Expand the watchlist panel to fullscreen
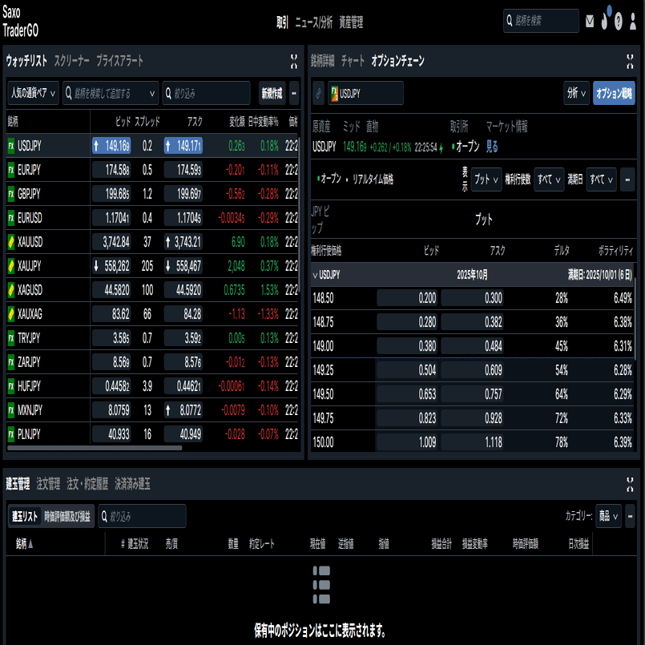The height and width of the screenshot is (645, 645). (294, 61)
